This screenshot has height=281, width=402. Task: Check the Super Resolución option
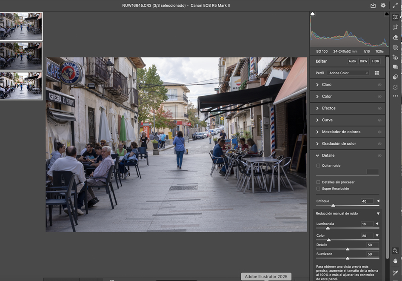pos(318,189)
